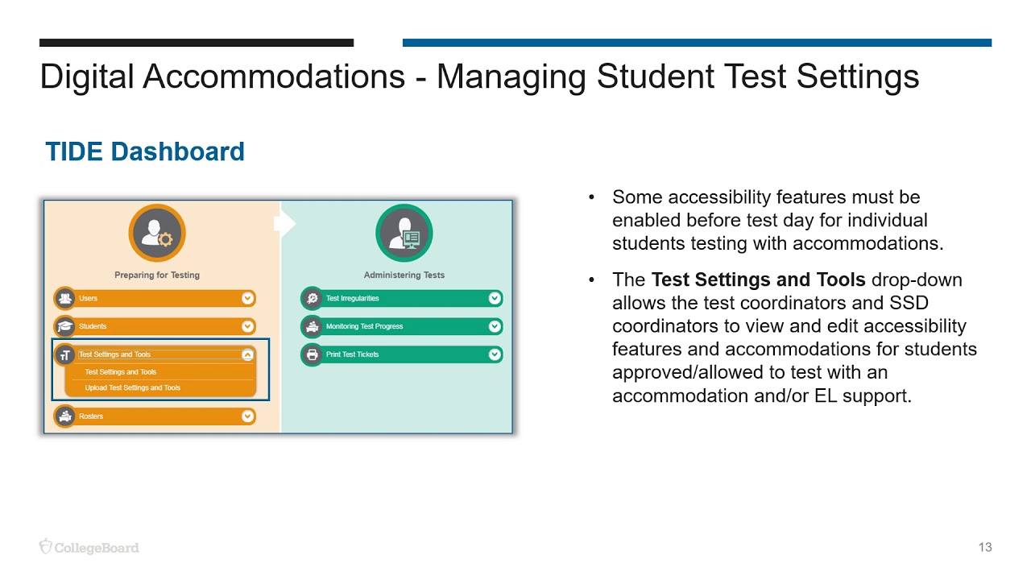Expand the Rosters drop-down arrow
Viewport: 1031px width, 580px height.
click(x=248, y=416)
